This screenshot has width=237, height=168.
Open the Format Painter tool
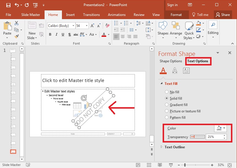click(16, 36)
